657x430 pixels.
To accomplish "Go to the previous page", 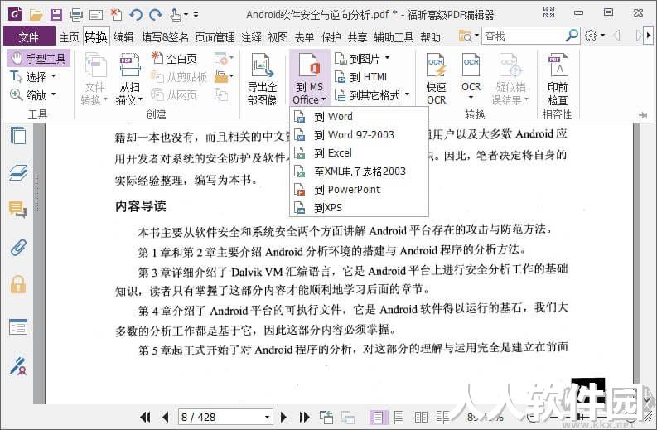I will pyautogui.click(x=166, y=417).
